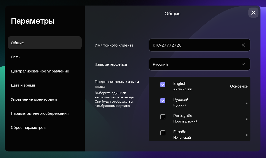This screenshot has width=266, height=158.
Task: Enable the Español input language checkbox
Action: pyautogui.click(x=163, y=133)
